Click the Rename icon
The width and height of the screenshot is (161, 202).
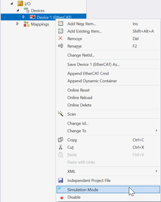pos(61,46)
